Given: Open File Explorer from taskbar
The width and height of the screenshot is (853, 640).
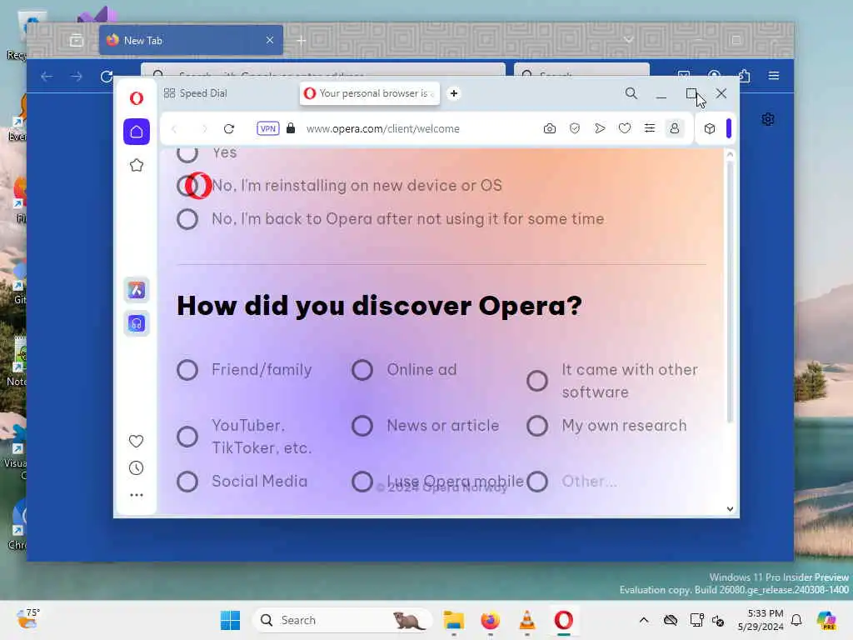Looking at the screenshot, I should 453,620.
